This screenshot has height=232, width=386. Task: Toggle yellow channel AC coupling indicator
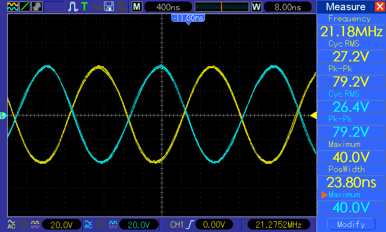pyautogui.click(x=11, y=225)
